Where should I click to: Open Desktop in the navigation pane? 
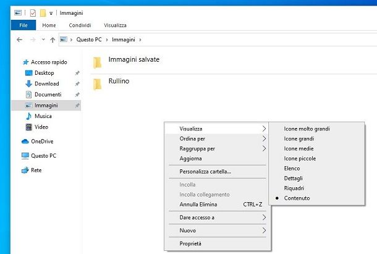(44, 73)
